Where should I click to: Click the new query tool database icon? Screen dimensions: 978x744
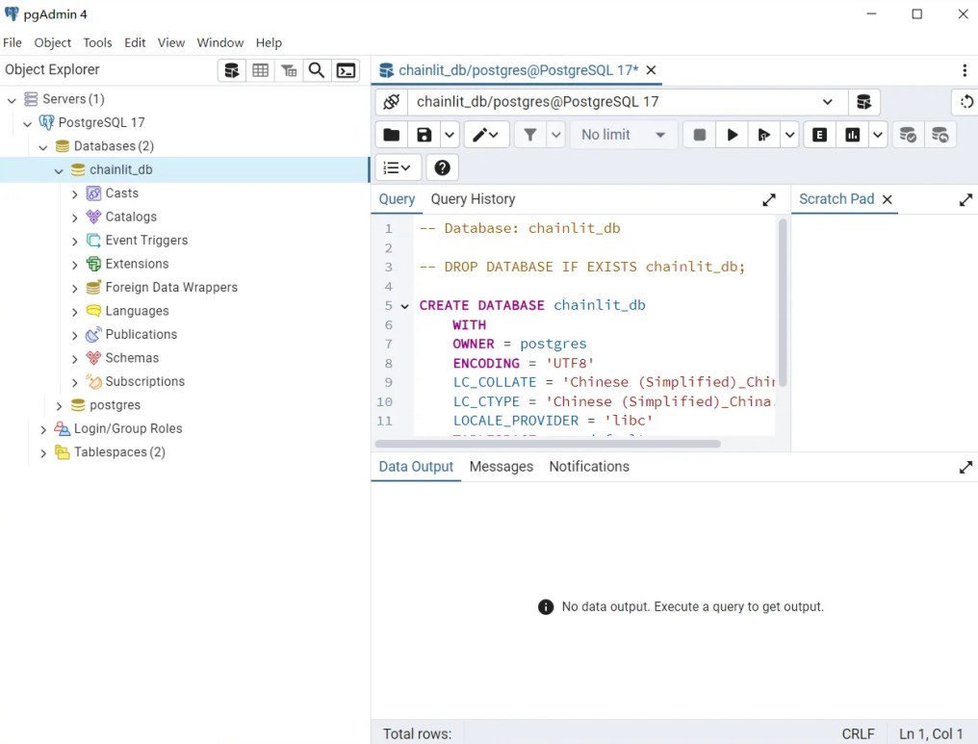863,102
